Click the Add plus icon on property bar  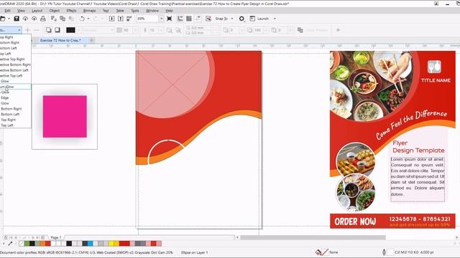coord(338,30)
